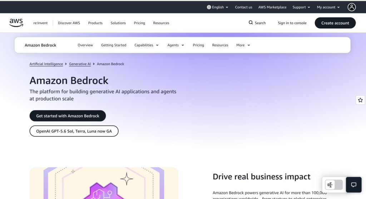Open the user profile avatar icon
Screen dimensions: 366x199
(352, 7)
